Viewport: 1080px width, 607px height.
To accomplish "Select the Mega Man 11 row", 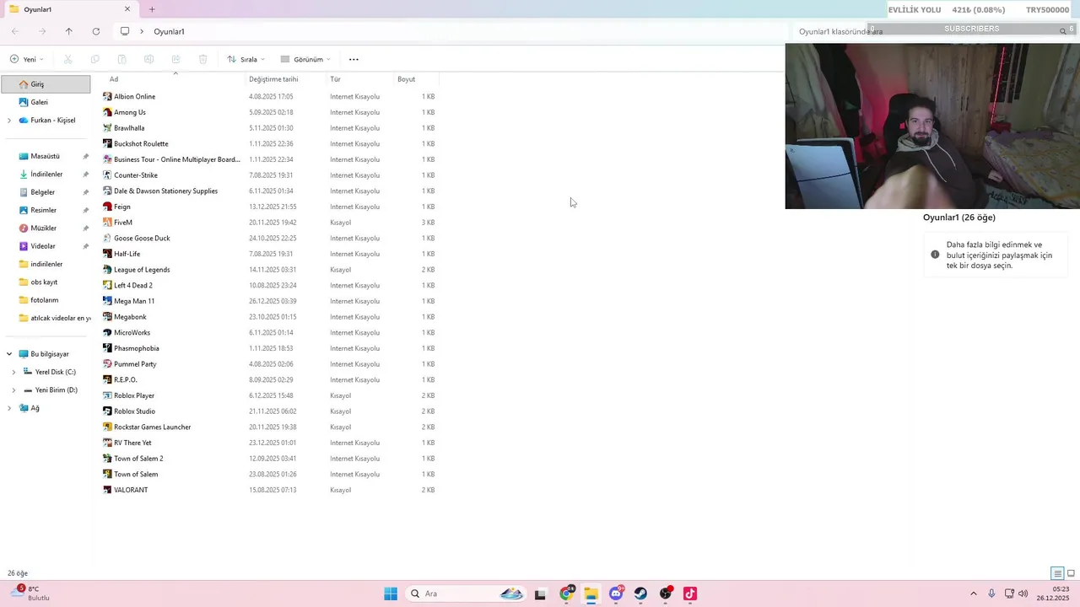I will [270, 301].
